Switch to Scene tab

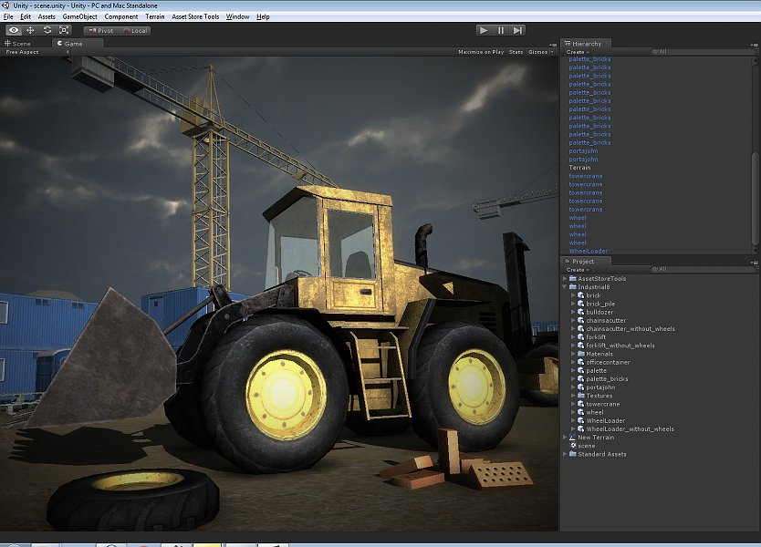pyautogui.click(x=17, y=44)
